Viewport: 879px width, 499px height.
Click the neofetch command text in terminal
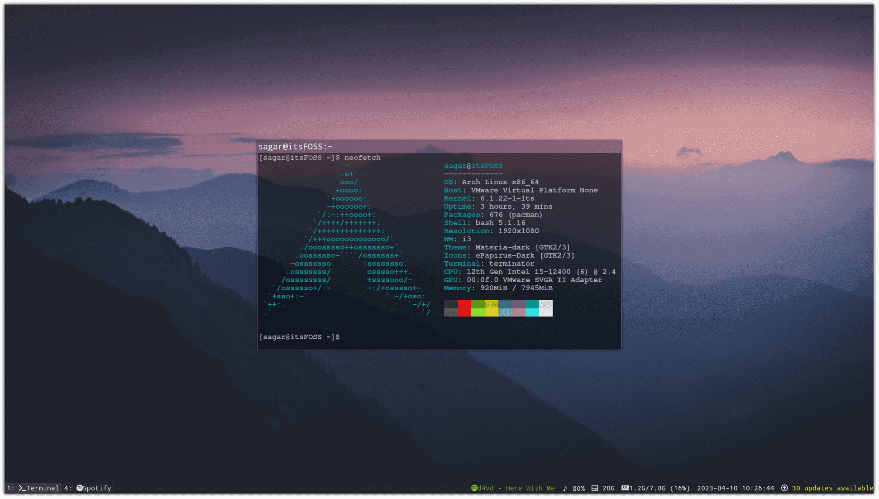click(x=363, y=157)
